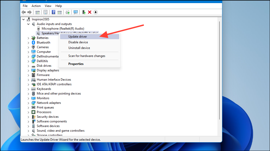The image size is (270, 151).
Task: Click the Update driver gear toolbar icon
Action: coord(67,12)
